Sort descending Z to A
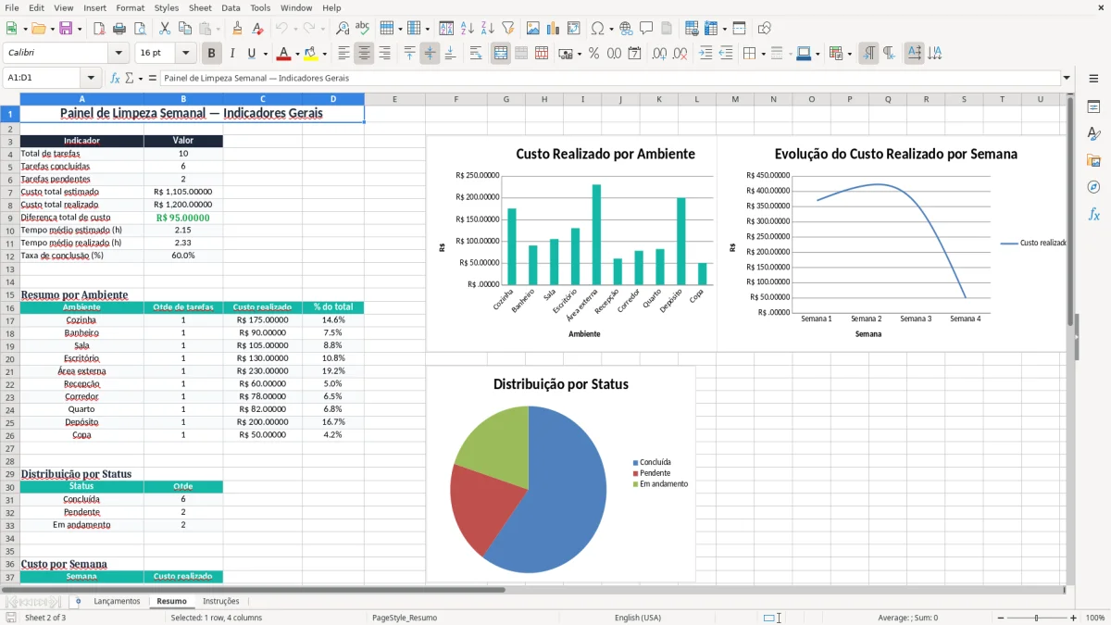Viewport: 1111px width, 625px height. (x=488, y=29)
